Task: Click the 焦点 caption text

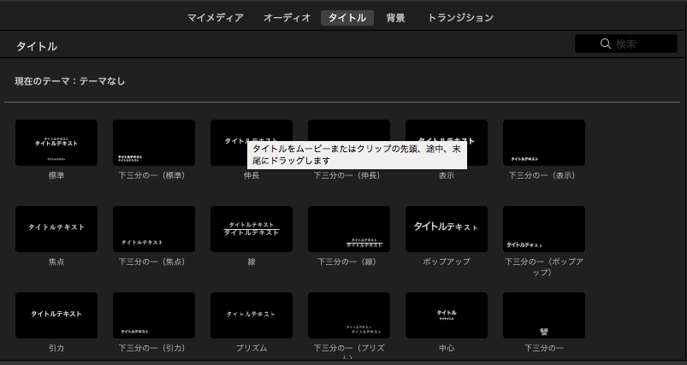Action: pyautogui.click(x=56, y=262)
